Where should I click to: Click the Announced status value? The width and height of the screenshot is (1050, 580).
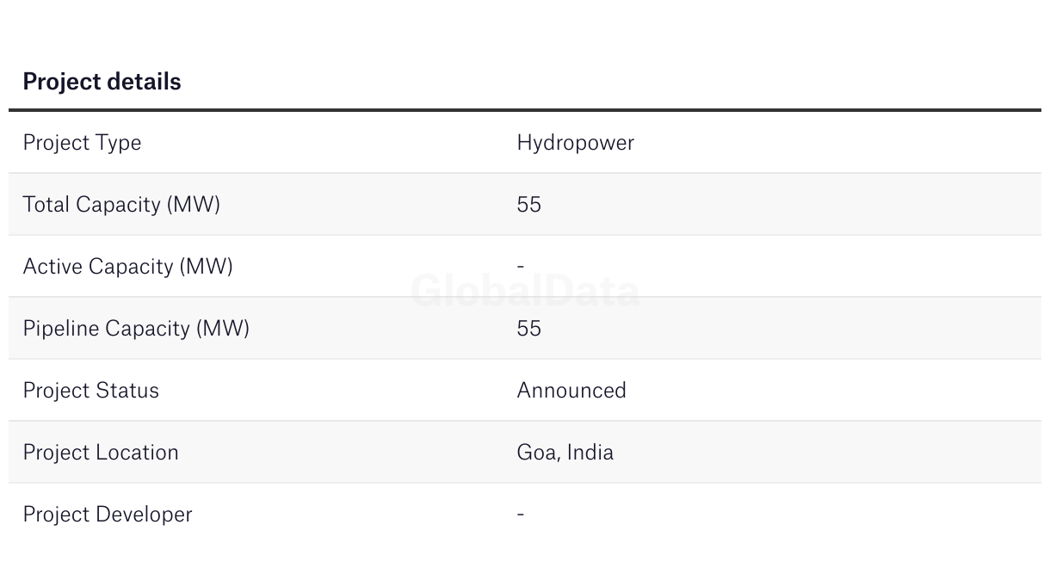tap(571, 391)
